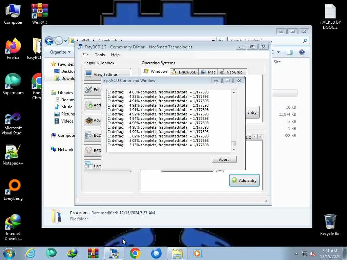
Task: Open Thunderbird from the taskbar
Action: point(156,253)
